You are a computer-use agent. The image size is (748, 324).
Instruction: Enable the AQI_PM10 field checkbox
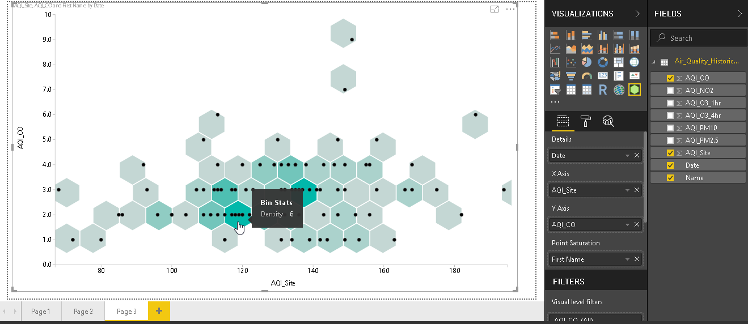tap(670, 128)
